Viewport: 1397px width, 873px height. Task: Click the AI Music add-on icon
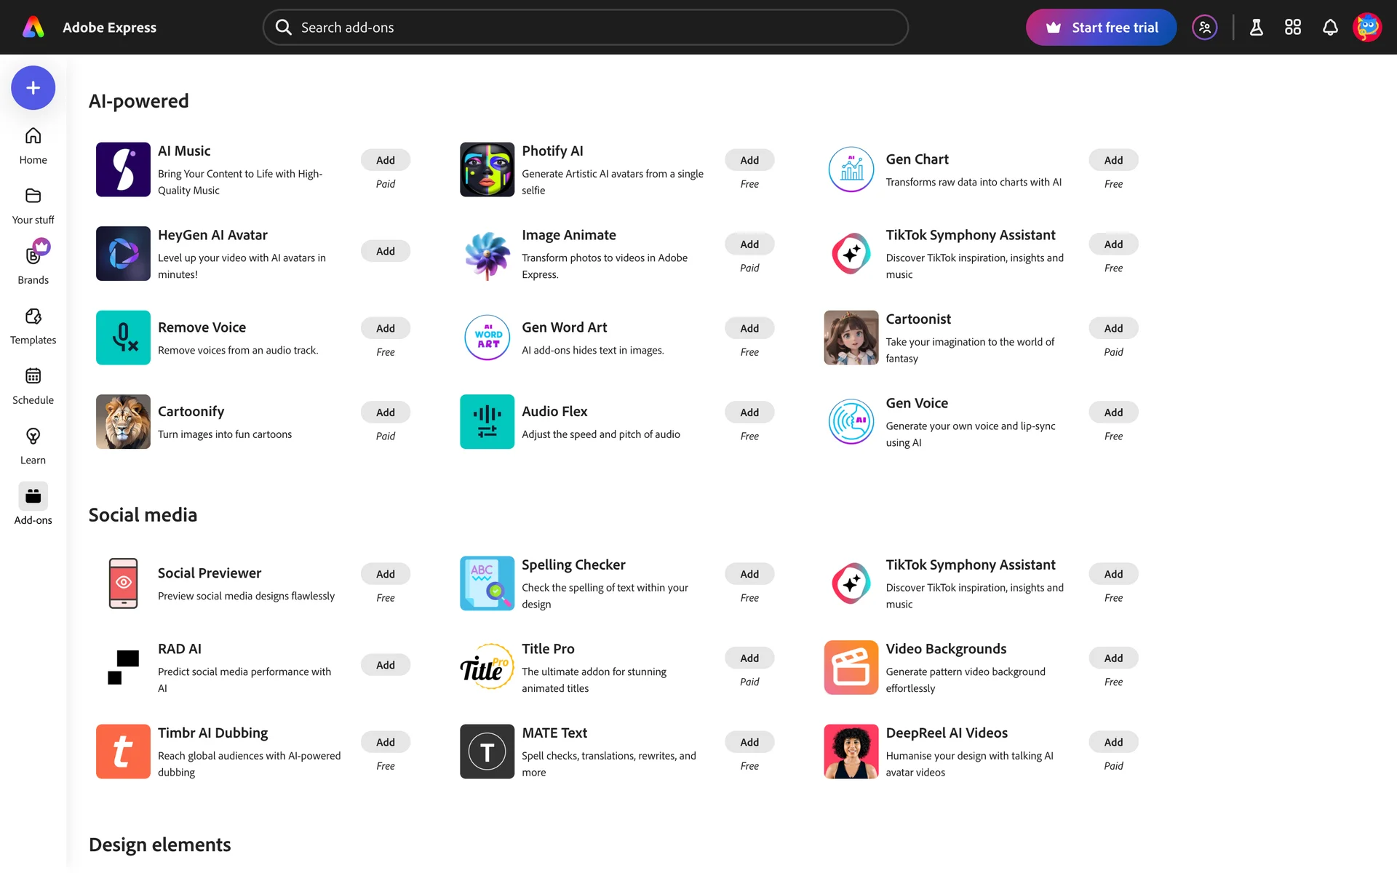point(123,170)
